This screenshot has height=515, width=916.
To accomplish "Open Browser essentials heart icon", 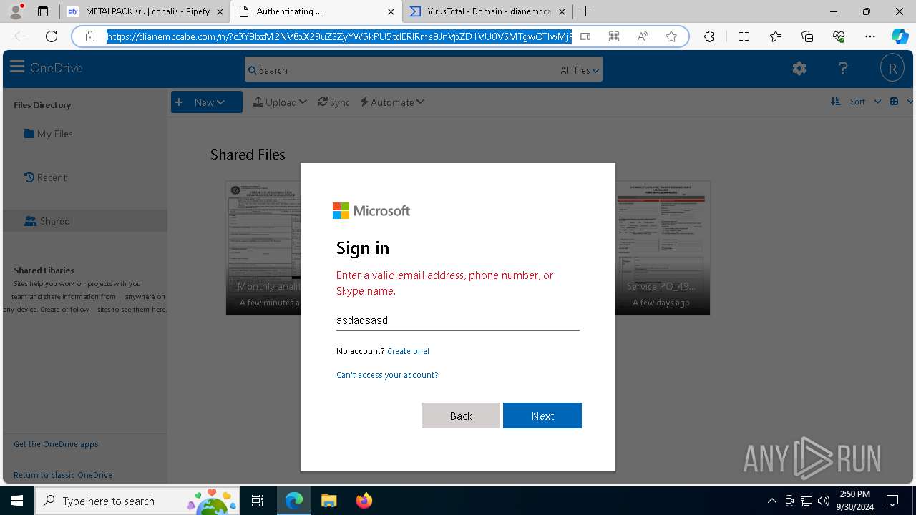I will pos(839,36).
